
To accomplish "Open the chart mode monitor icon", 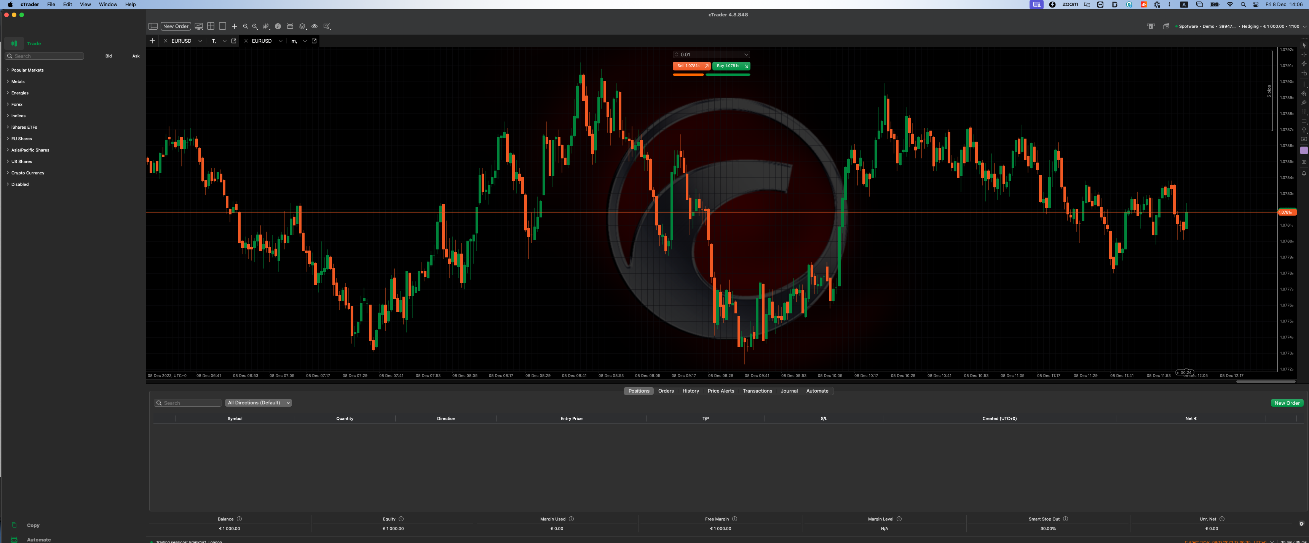I will point(199,26).
